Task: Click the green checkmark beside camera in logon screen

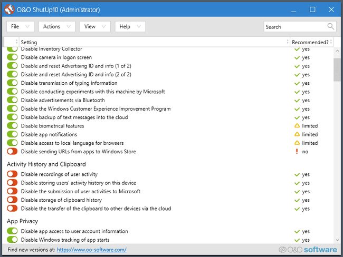Action: (x=297, y=57)
